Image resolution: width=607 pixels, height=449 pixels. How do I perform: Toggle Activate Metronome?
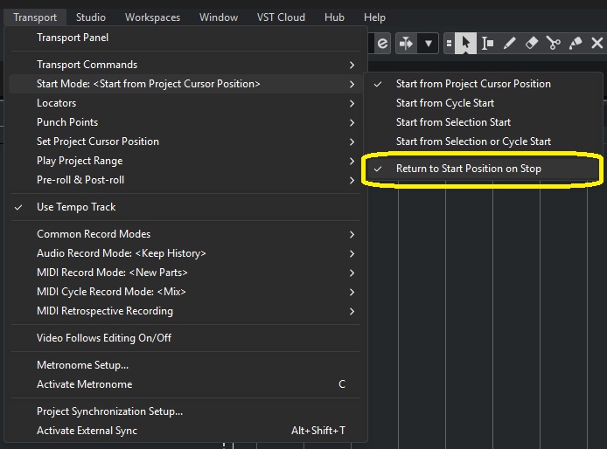pos(185,384)
